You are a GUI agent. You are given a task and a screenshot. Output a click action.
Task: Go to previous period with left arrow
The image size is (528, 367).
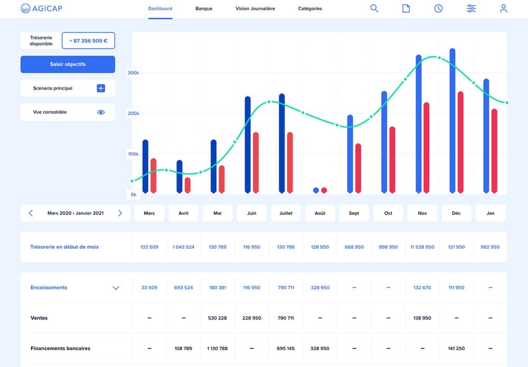tap(31, 213)
